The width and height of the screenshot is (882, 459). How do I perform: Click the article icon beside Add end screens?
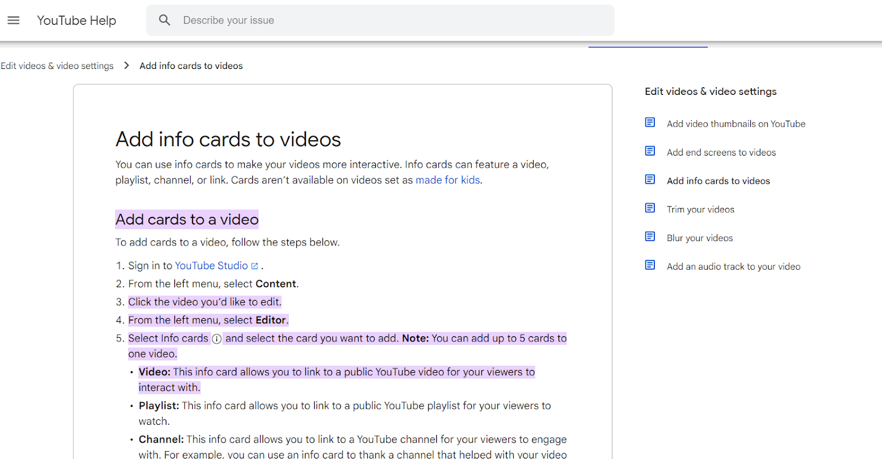click(x=650, y=151)
